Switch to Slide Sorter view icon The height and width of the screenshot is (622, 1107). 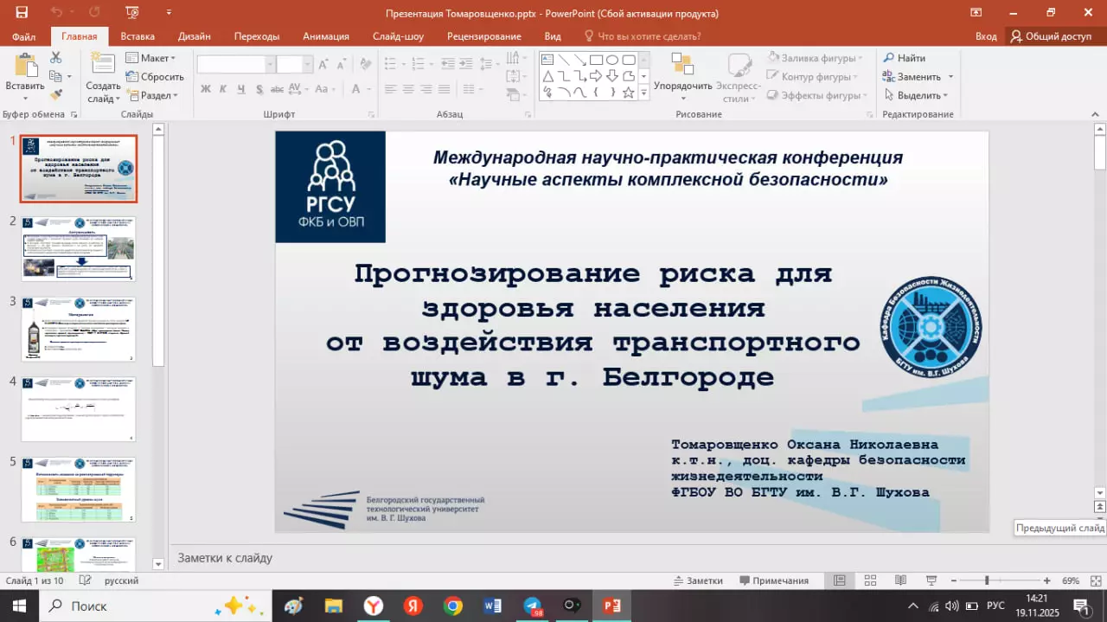870,580
